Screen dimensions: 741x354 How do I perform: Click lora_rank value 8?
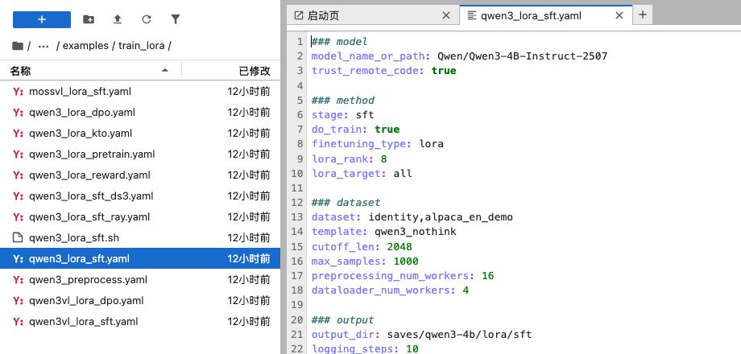(383, 158)
